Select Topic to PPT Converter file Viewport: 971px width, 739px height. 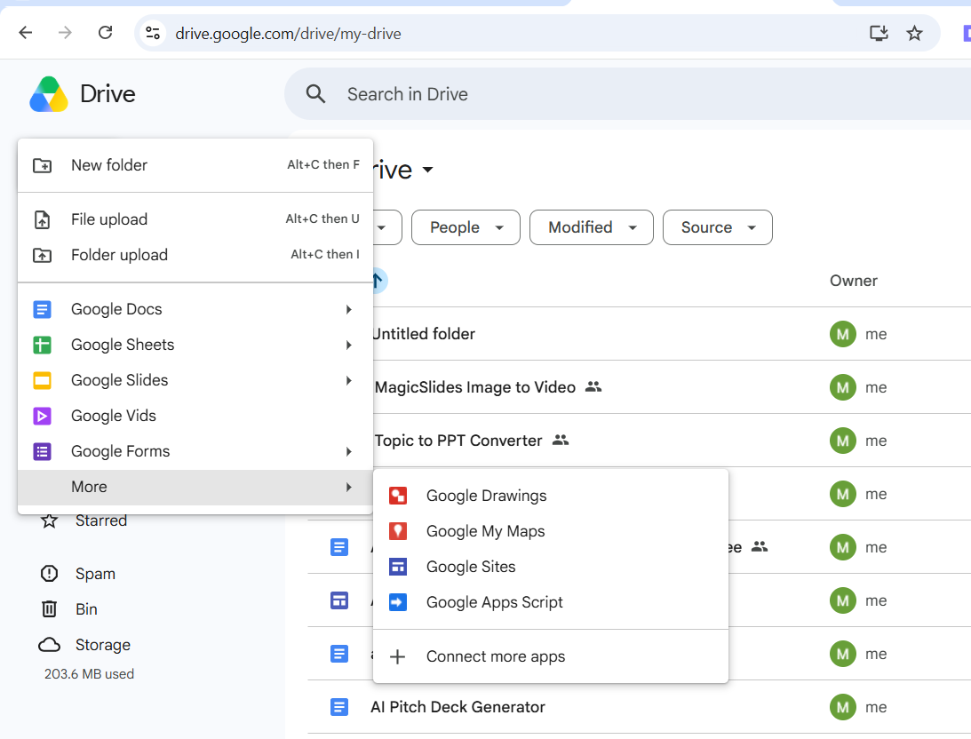coord(458,441)
